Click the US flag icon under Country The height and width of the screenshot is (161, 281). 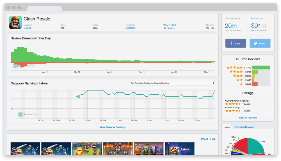point(208,28)
